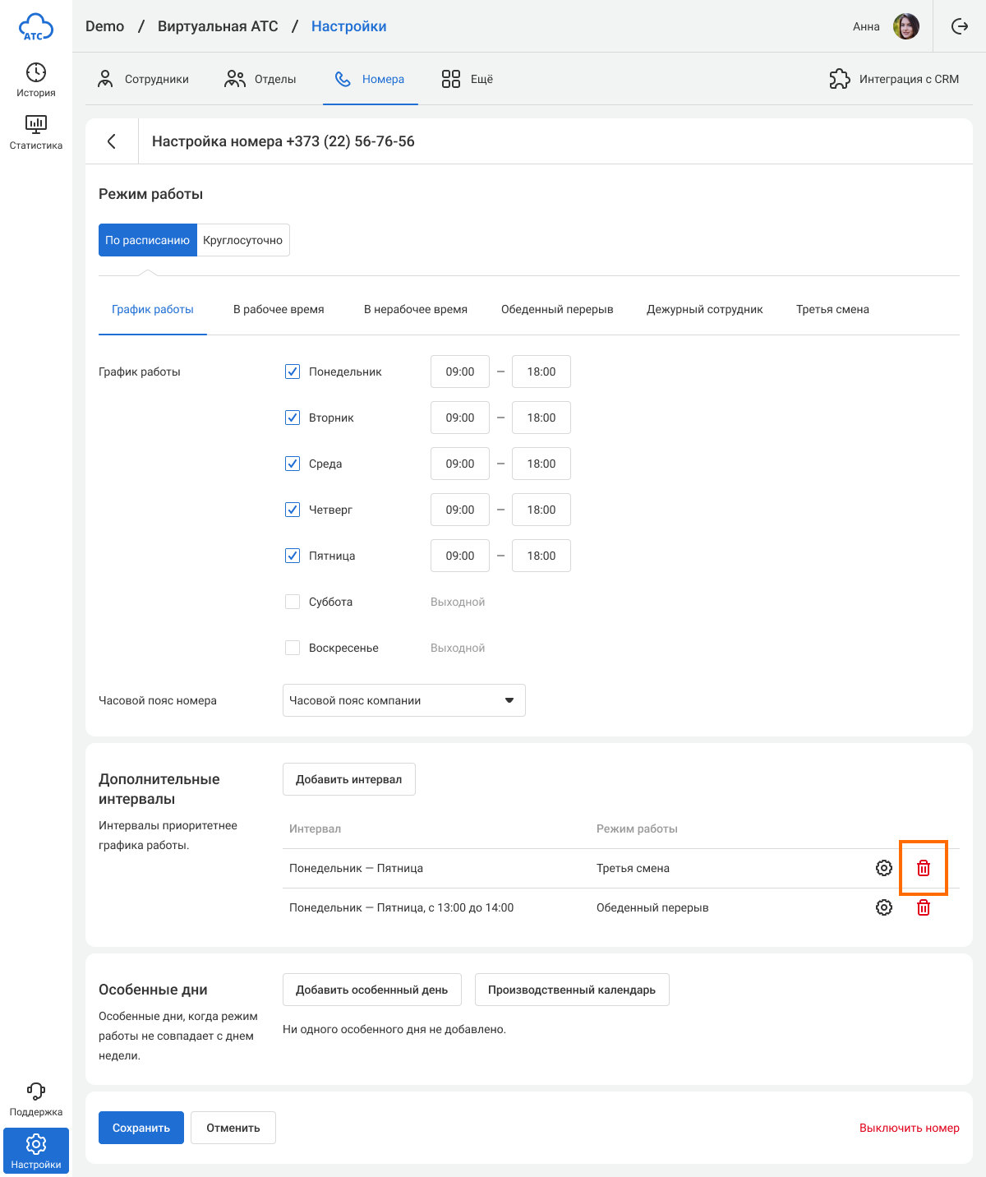Enable the Воскресенье checkbox

coord(293,648)
